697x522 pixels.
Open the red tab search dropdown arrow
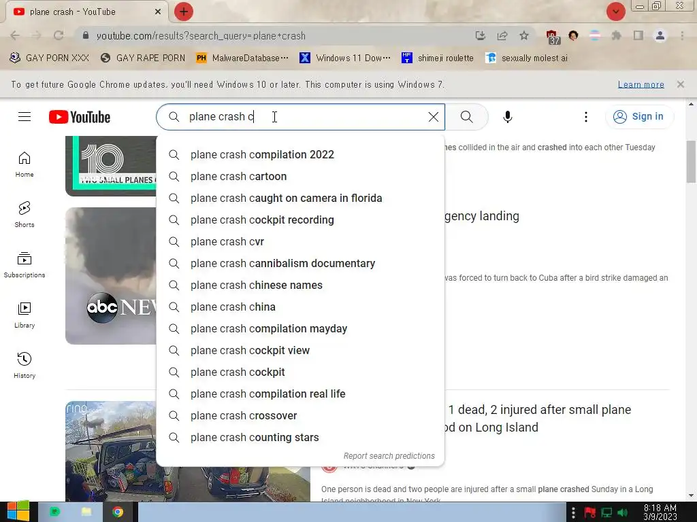[x=615, y=12]
